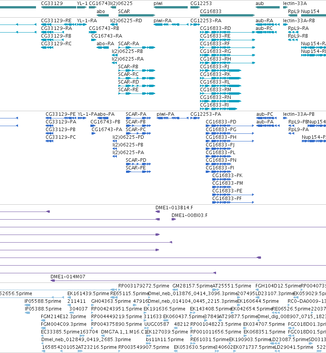
Task: Select the DME1-014M07 BAC label
Action: [x=68, y=276]
